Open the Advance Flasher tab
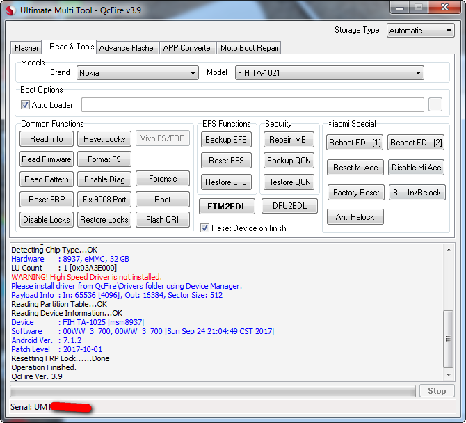 (x=127, y=48)
